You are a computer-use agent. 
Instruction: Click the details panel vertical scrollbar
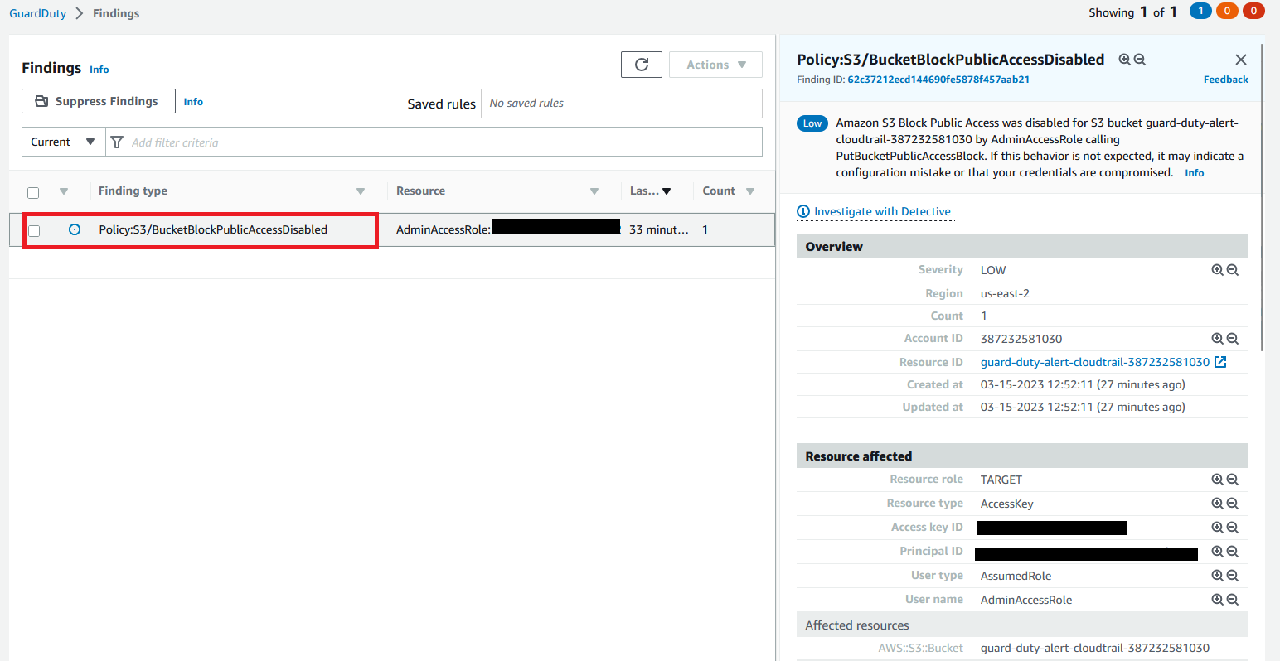click(x=1262, y=199)
